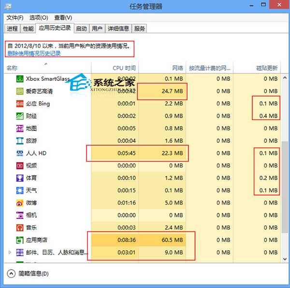
Task: Switch to the 服务 tab
Action: 140,29
